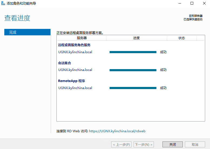Select the RemoteApp 程序 group heading
The width and height of the screenshot is (210, 149).
coord(72,81)
